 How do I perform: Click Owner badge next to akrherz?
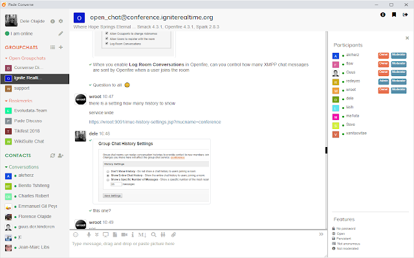click(x=384, y=55)
